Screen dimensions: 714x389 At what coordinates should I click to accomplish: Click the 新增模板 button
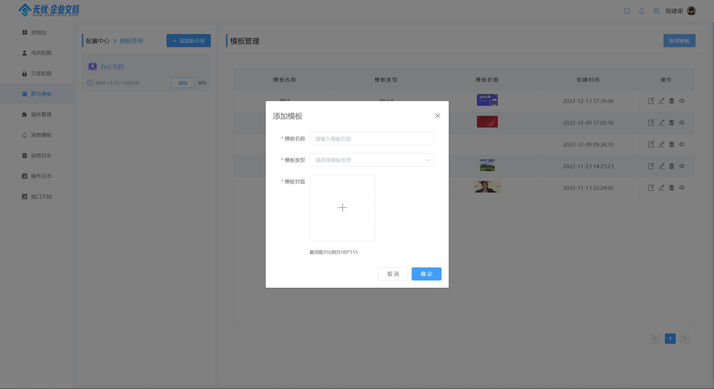(x=679, y=41)
